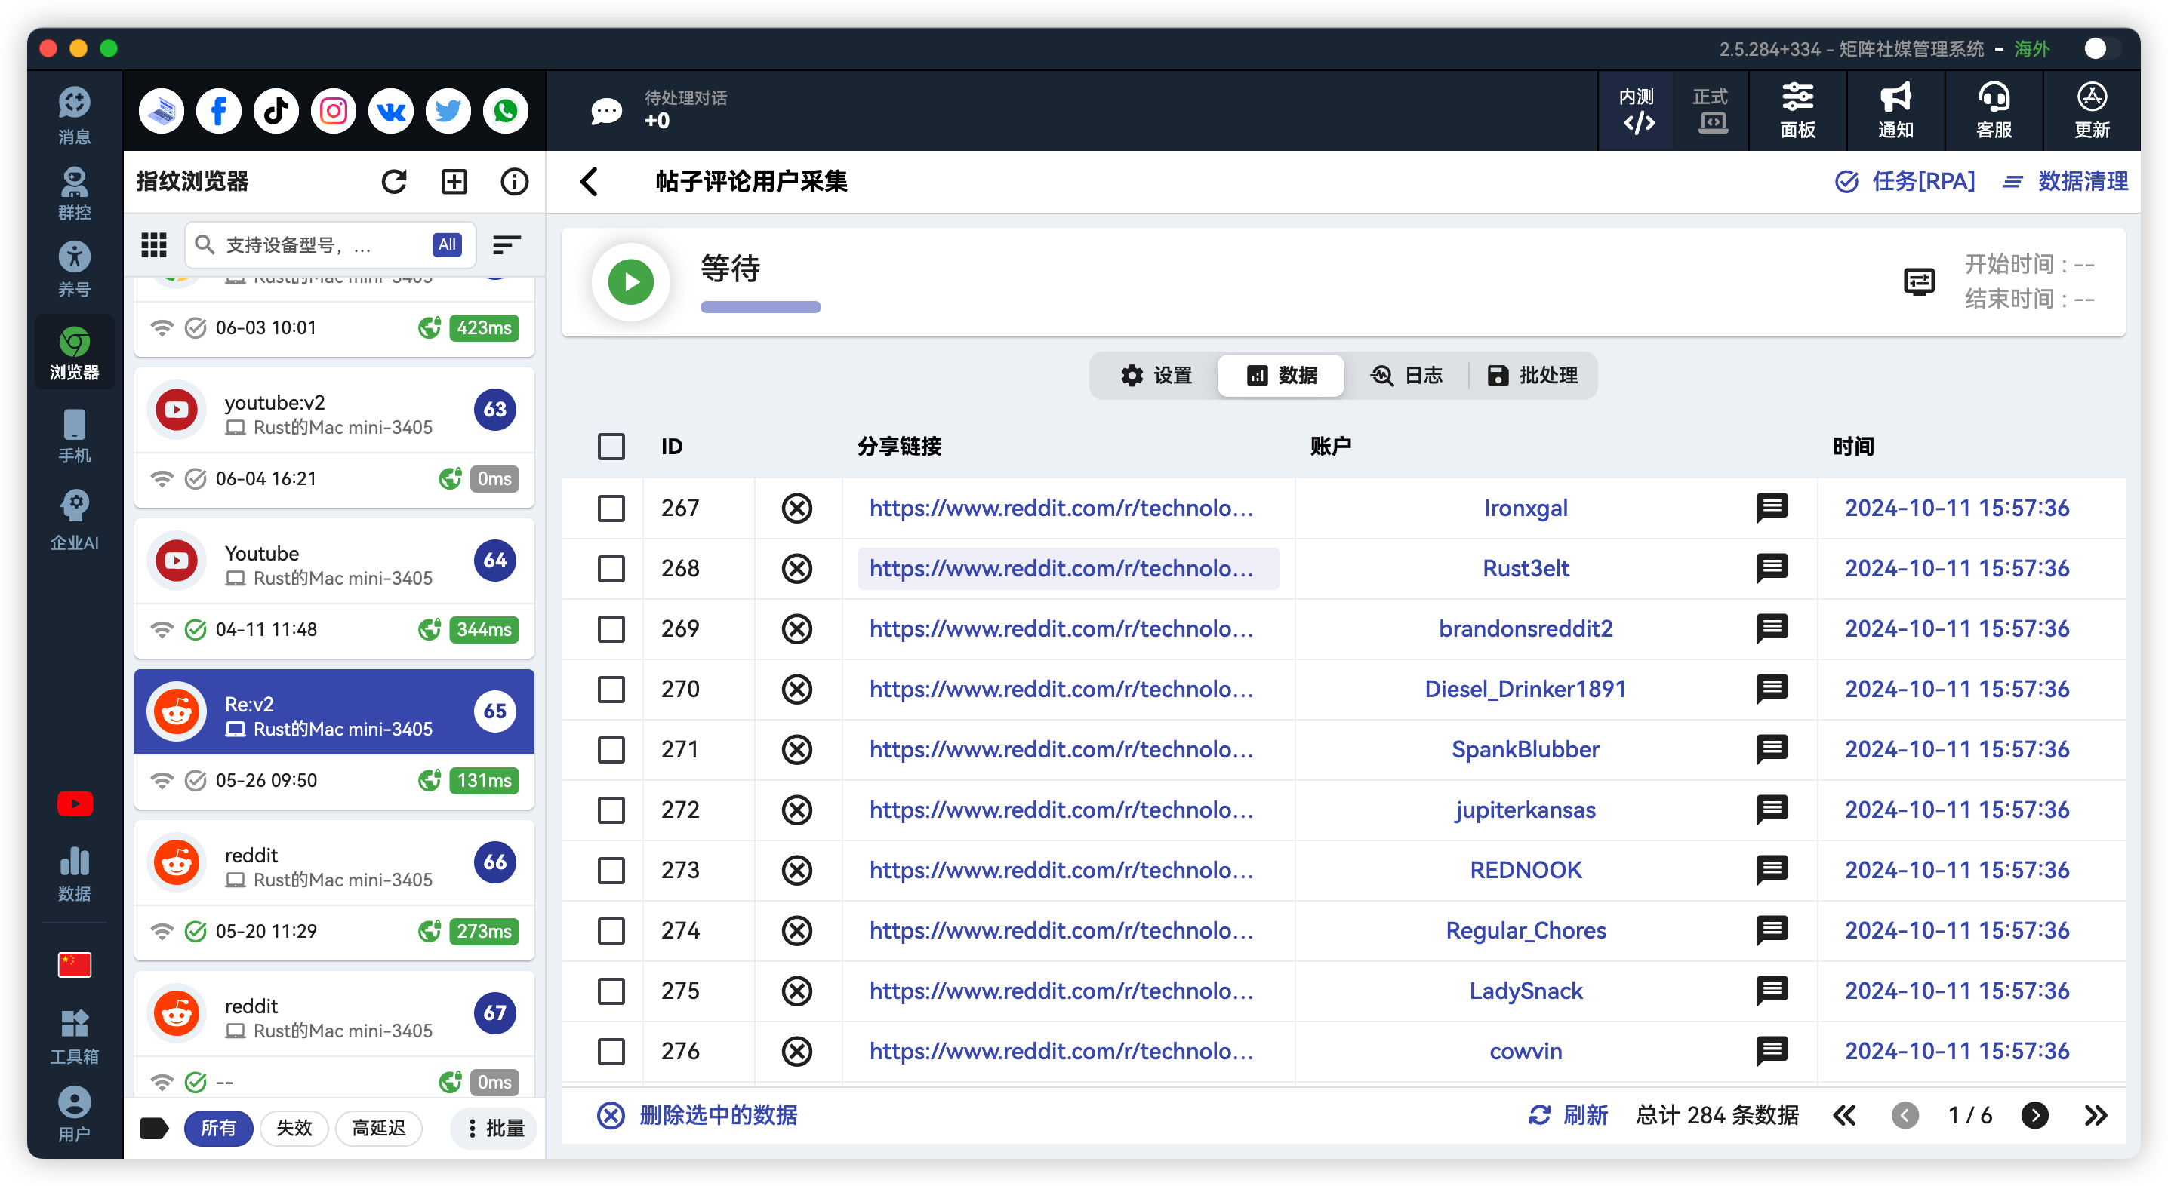Select the WhatsApp platform icon
2168x1186 pixels.
(x=505, y=111)
